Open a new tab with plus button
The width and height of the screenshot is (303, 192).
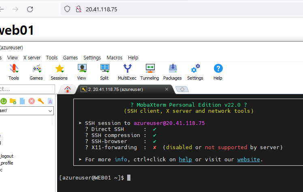[182, 89]
